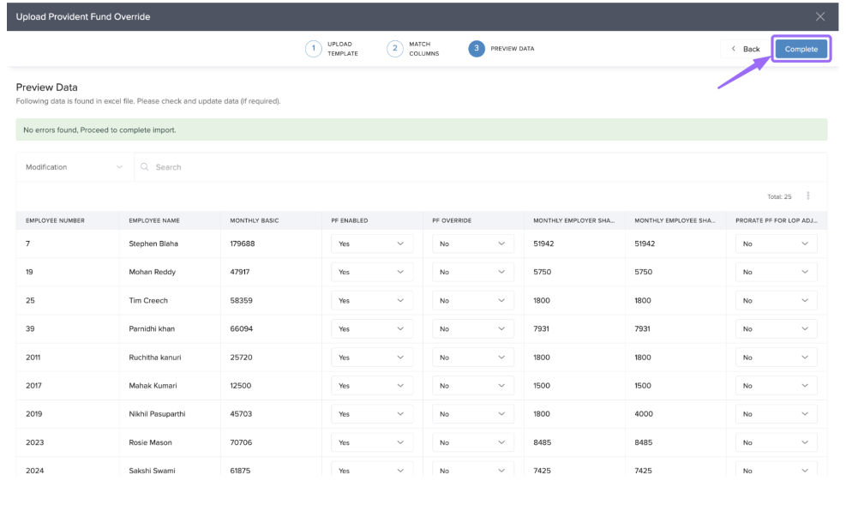Open the Modification filter dropdown
The image size is (846, 505).
[75, 167]
